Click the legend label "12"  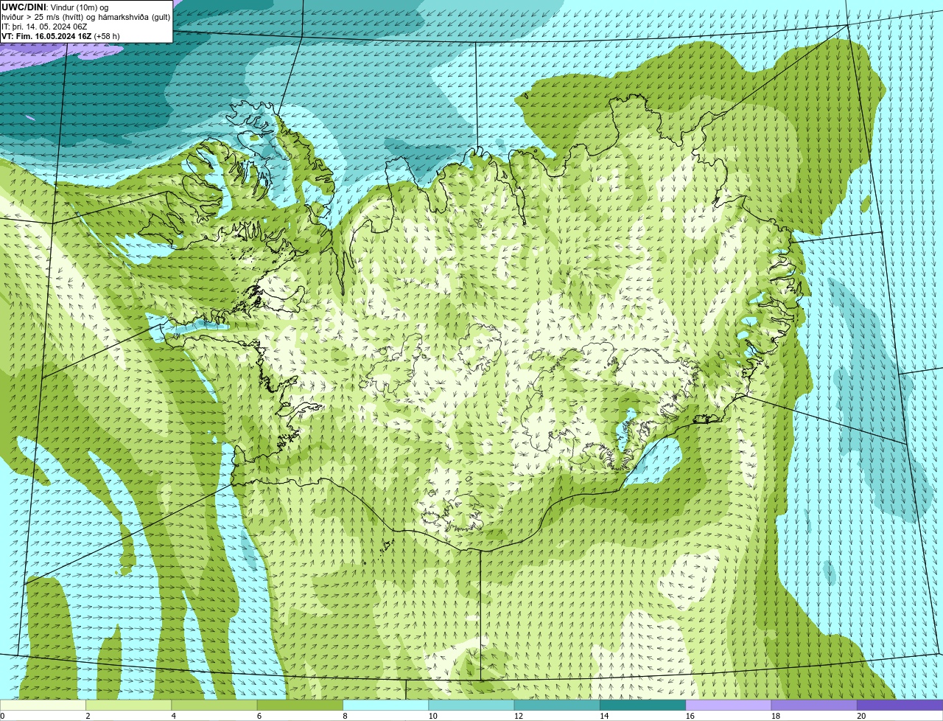click(x=518, y=716)
